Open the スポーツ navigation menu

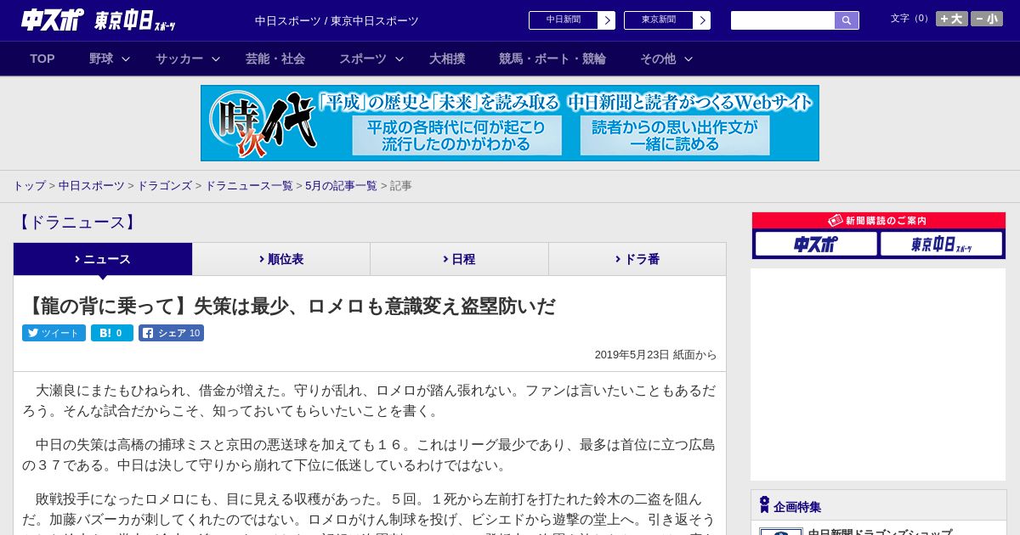coord(363,59)
